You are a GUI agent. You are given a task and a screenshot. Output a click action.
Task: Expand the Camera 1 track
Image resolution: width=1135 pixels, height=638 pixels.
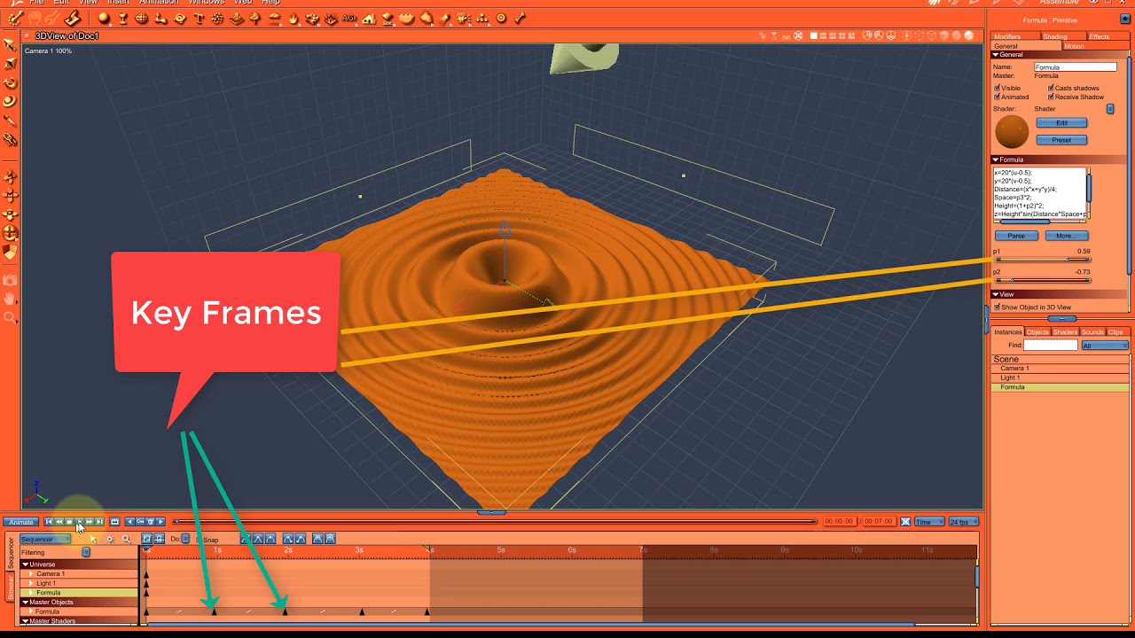tap(31, 574)
